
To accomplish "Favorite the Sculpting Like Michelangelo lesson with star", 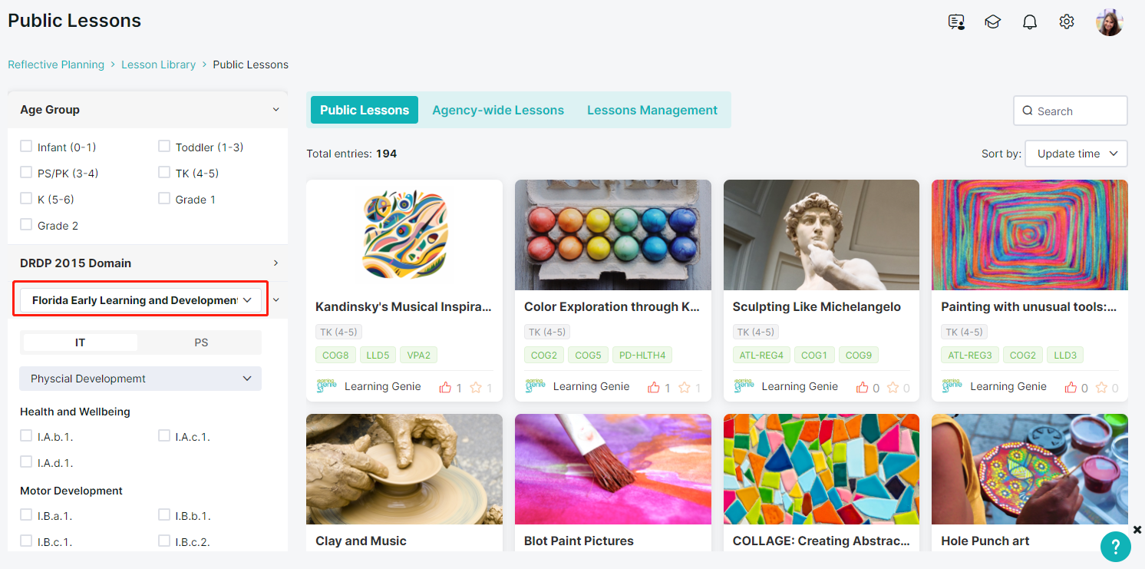I will (893, 387).
